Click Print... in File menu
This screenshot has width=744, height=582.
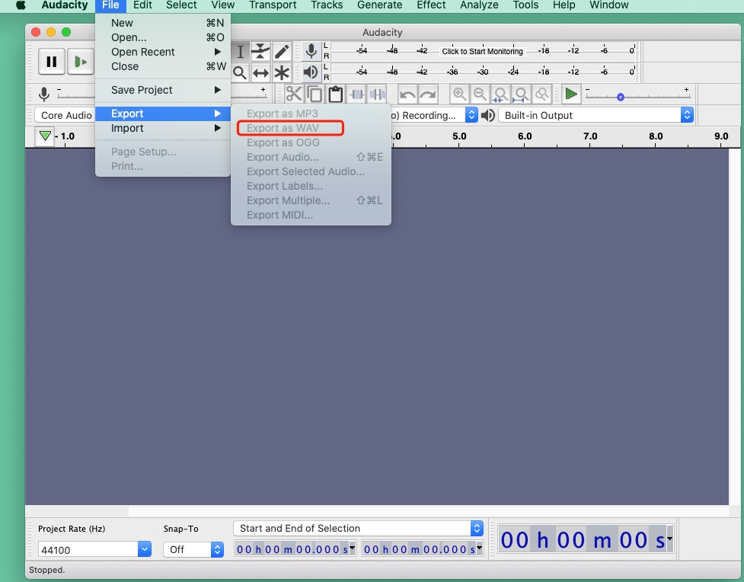coord(163,166)
